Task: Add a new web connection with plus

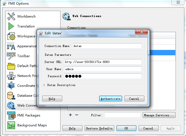Action: [x=70, y=115]
